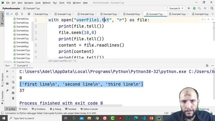Image resolution: width=215 pixels, height=121 pixels.
Task: Run with coverage icon in toolbar
Action: [200, 8]
